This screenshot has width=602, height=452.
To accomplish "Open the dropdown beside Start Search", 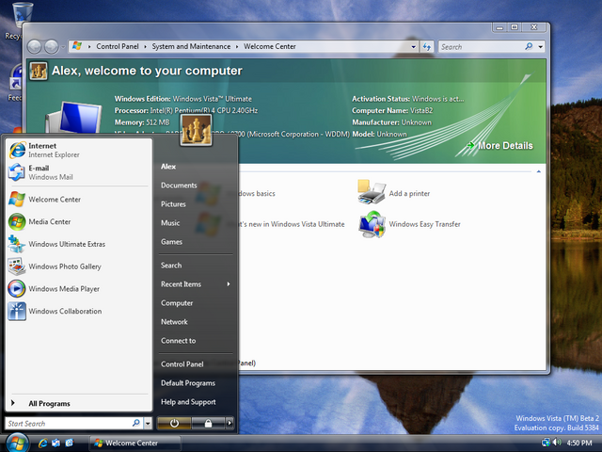I will pos(148,424).
